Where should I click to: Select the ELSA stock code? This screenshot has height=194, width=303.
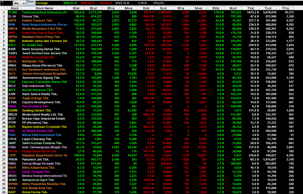12,16
